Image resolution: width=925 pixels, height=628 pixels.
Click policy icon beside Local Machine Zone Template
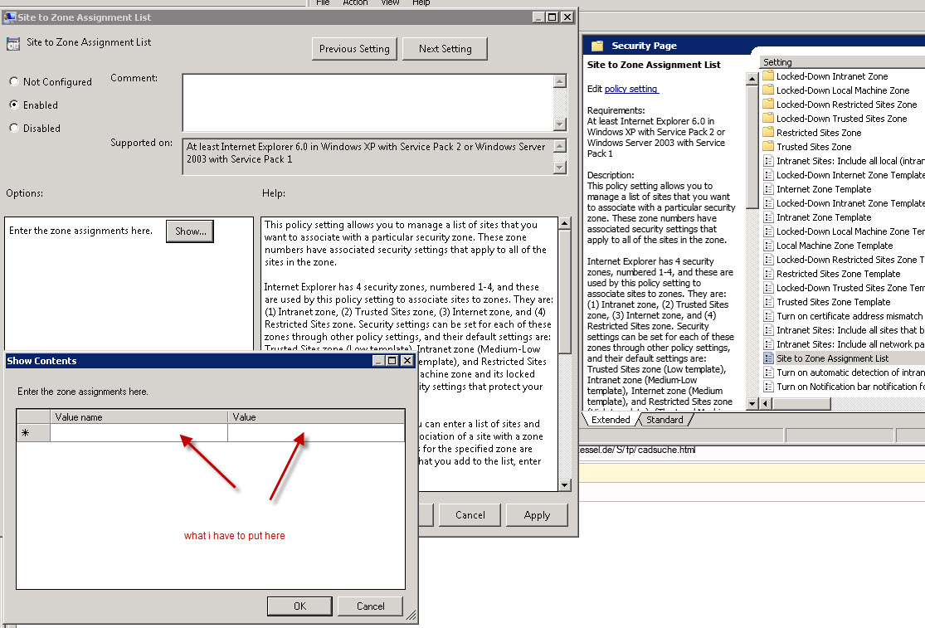(768, 246)
